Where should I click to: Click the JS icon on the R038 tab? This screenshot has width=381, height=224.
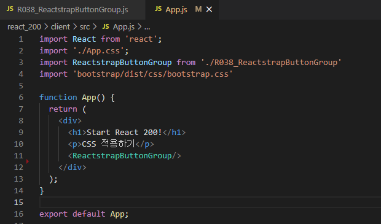click(x=10, y=9)
